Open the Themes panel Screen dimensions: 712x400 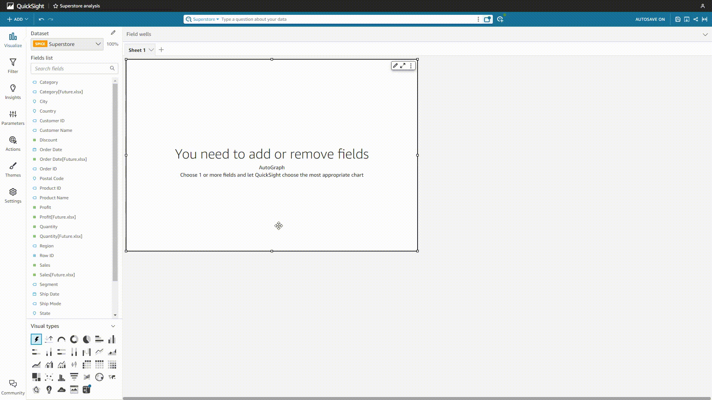tap(13, 169)
